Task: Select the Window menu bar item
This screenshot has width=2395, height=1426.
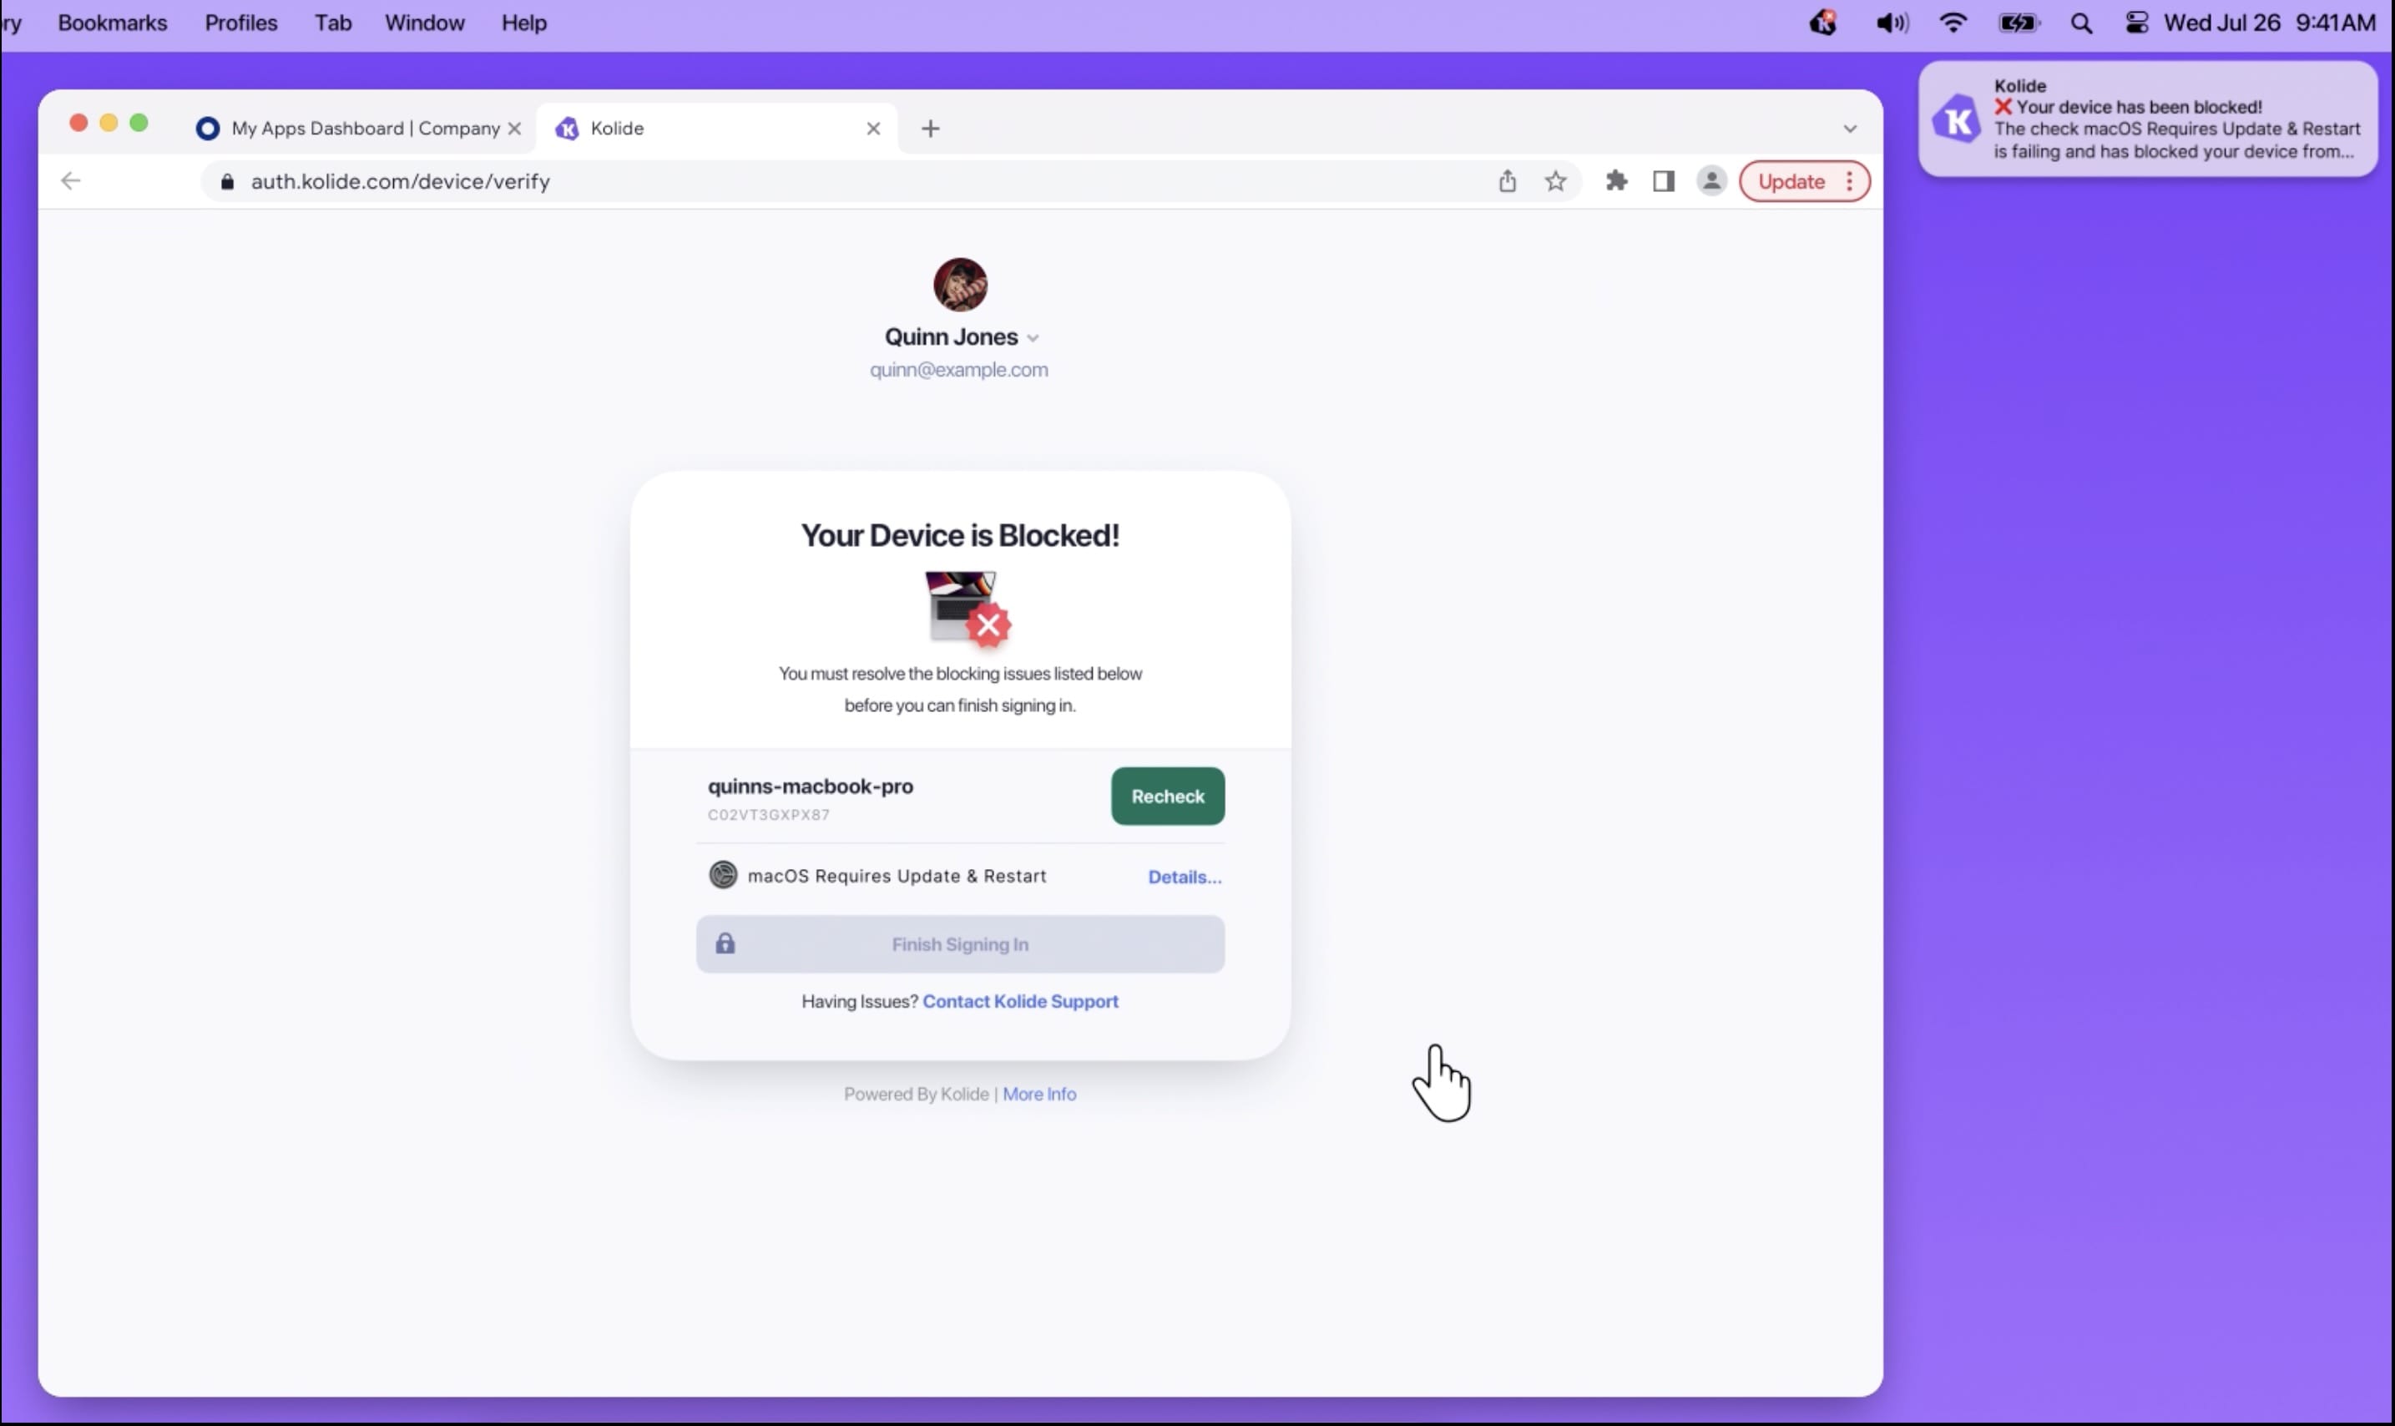Action: click(424, 22)
